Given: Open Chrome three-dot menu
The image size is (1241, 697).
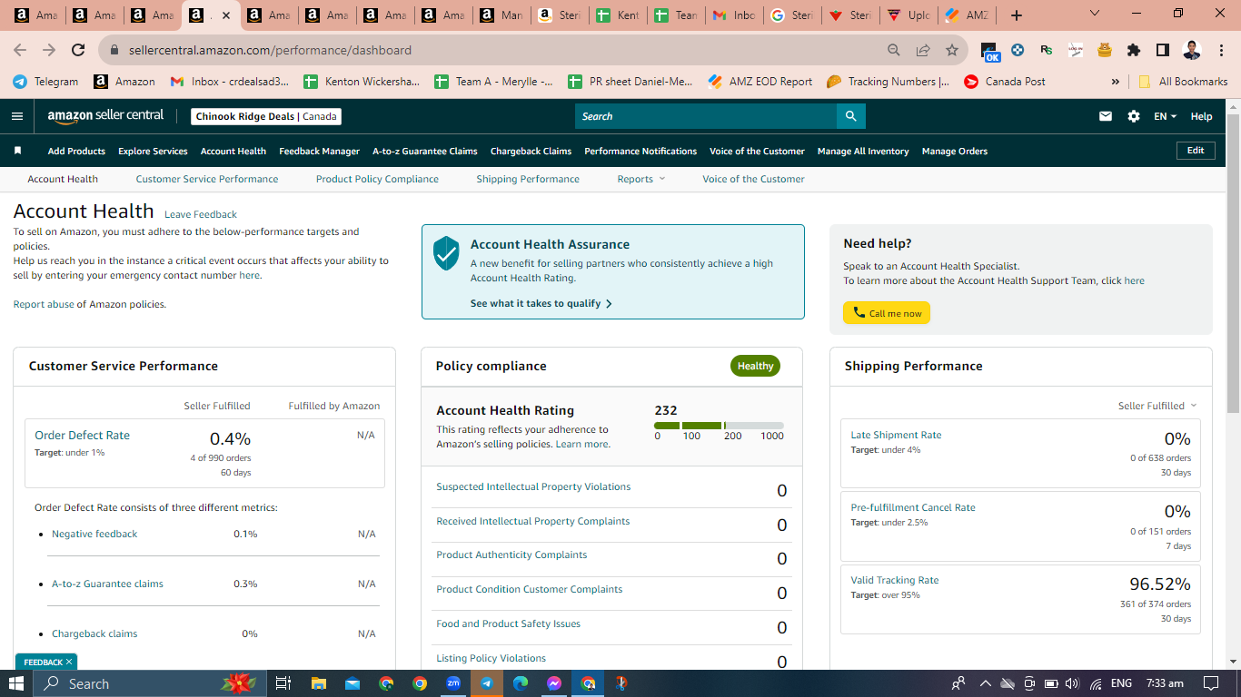Looking at the screenshot, I should coord(1221,50).
